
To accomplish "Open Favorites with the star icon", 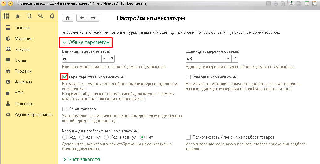I will pos(18,16).
